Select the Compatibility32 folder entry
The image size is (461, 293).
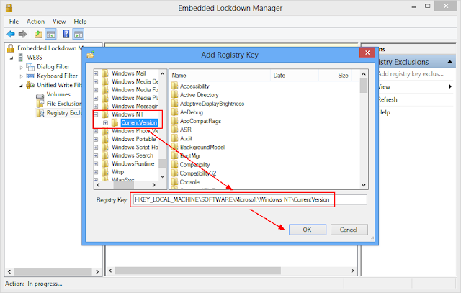[198, 173]
